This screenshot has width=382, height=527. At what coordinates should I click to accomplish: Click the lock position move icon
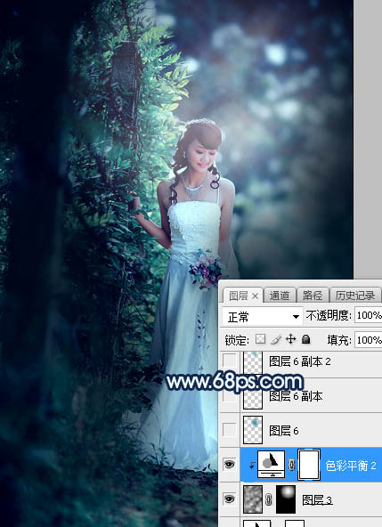(290, 339)
